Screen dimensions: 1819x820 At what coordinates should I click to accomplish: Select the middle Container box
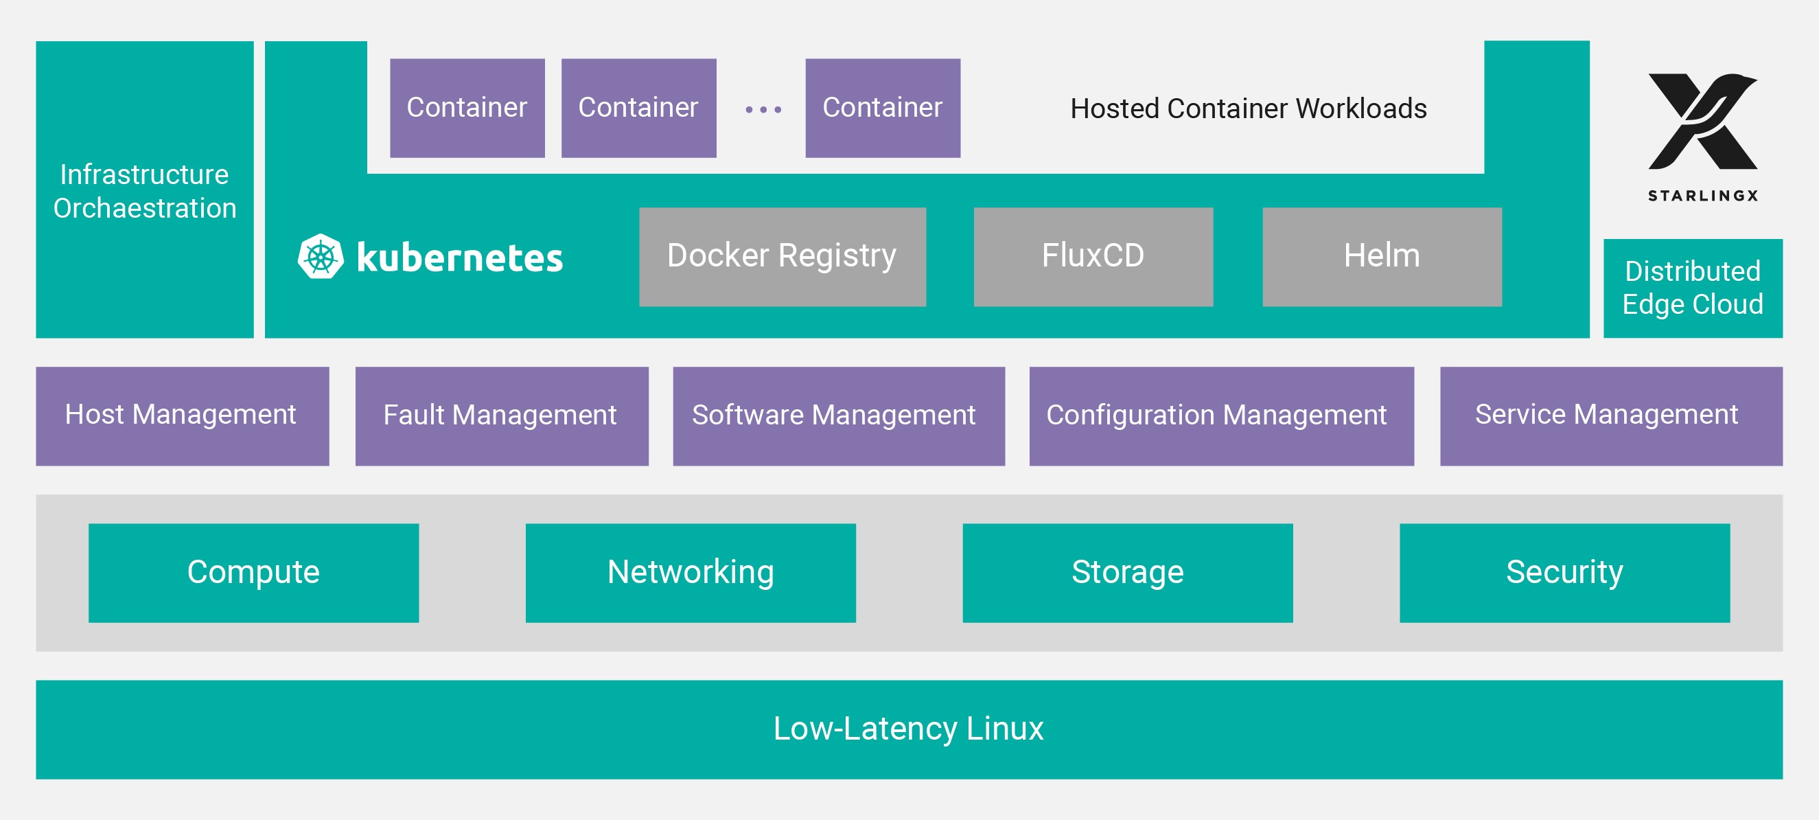[638, 108]
